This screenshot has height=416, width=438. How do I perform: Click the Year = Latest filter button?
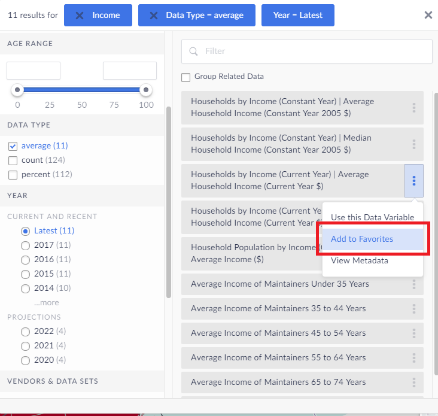[297, 15]
